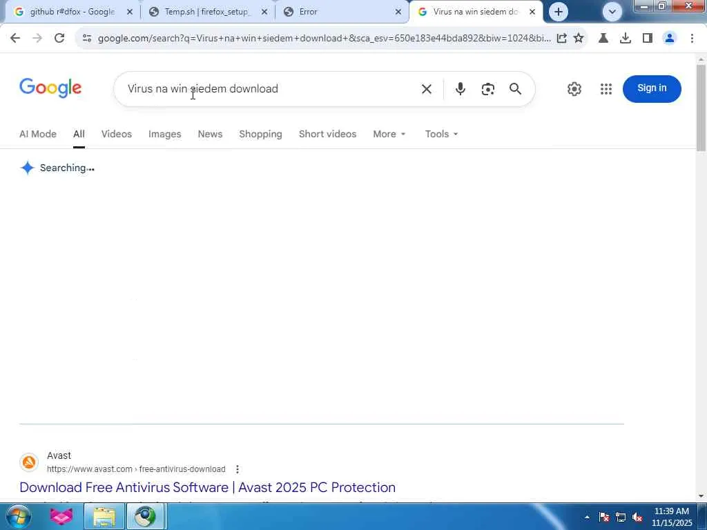This screenshot has width=707, height=530.
Task: Click the avast.com URL breadcrumb
Action: pyautogui.click(x=136, y=469)
